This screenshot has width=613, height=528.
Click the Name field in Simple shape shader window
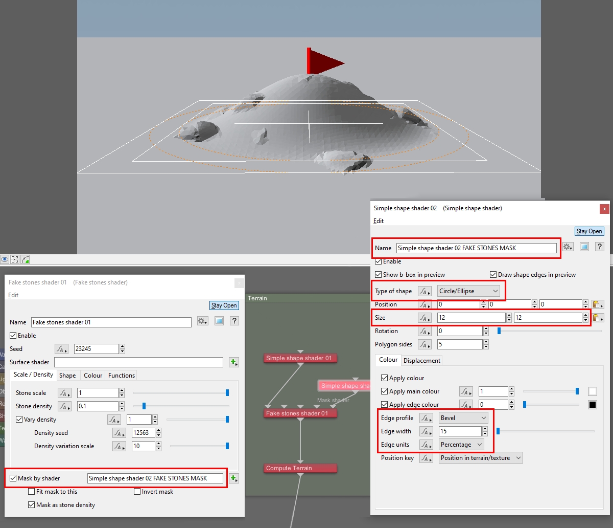477,248
